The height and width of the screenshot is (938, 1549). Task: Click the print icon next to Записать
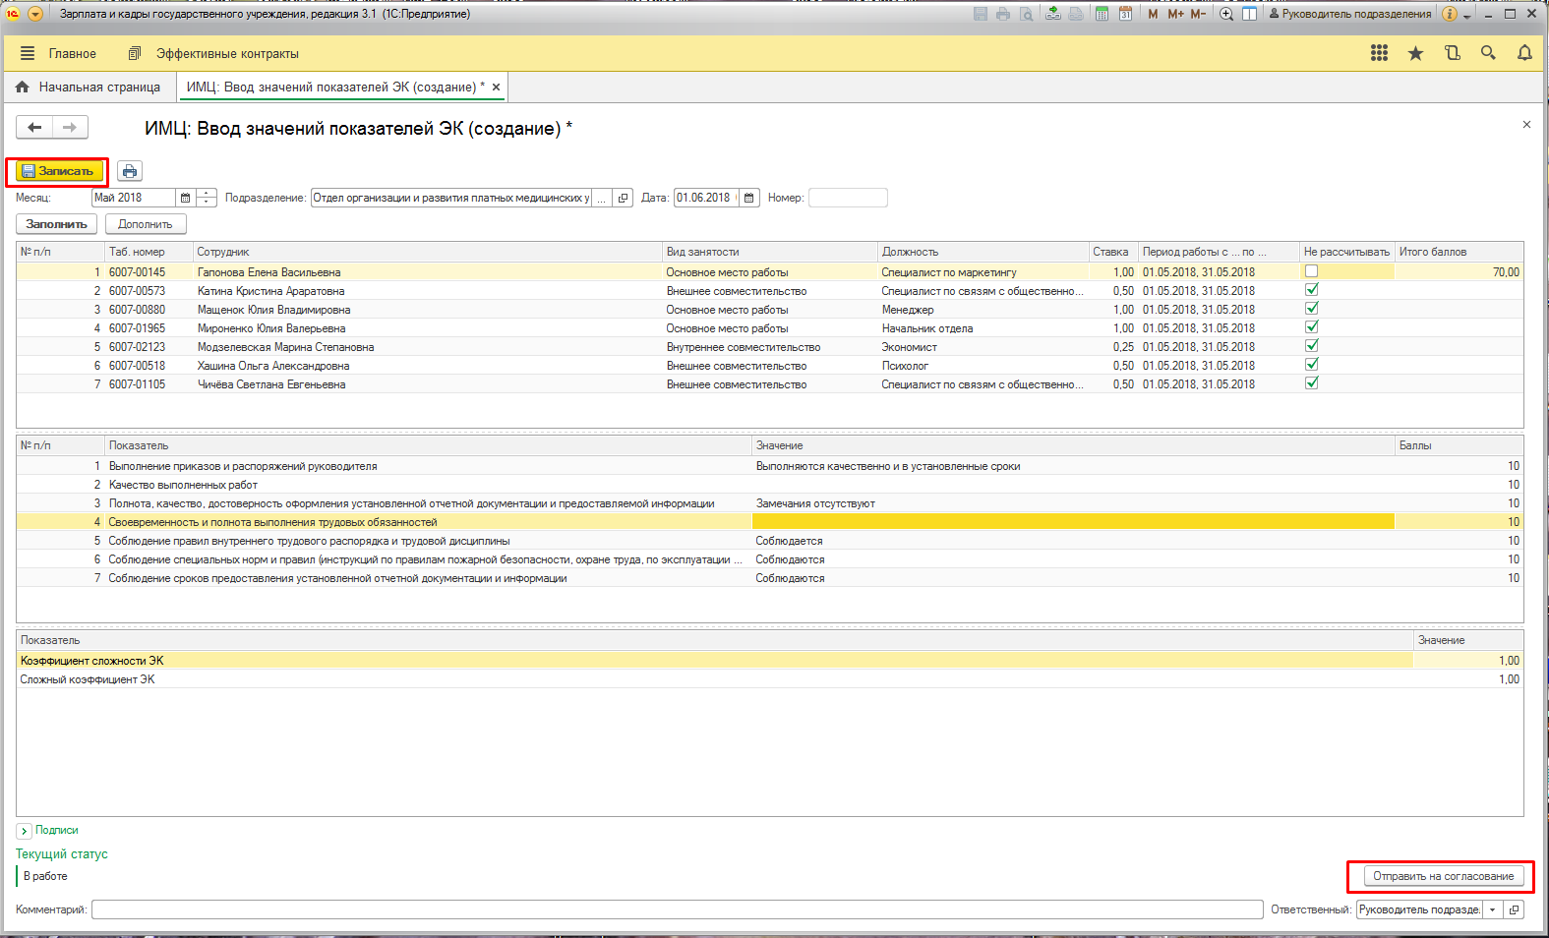pyautogui.click(x=130, y=171)
